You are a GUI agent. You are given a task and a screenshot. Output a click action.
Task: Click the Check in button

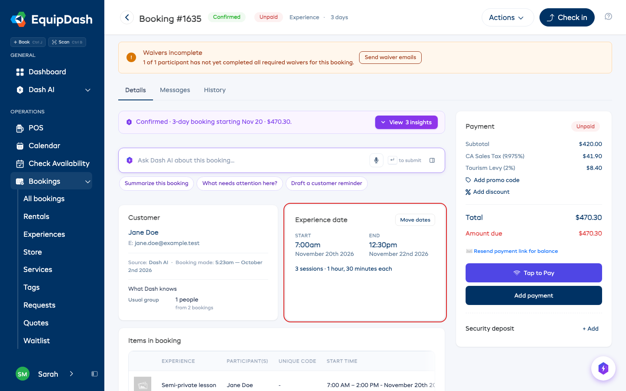(567, 17)
